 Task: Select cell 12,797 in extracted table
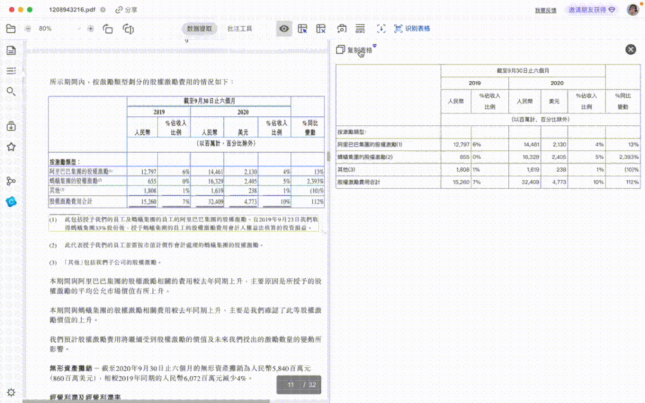(456, 144)
